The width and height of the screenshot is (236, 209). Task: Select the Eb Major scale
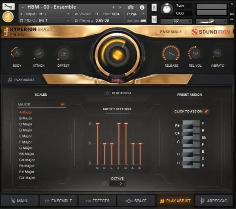pyautogui.click(x=27, y=166)
